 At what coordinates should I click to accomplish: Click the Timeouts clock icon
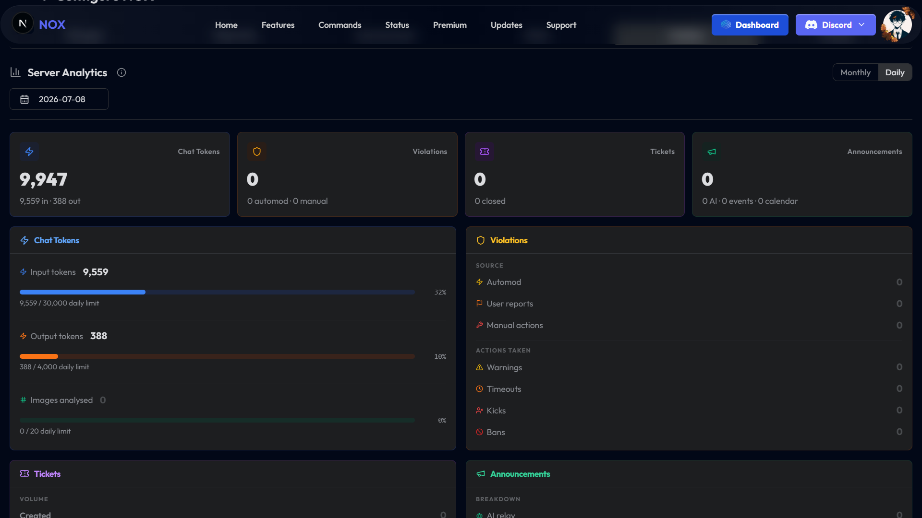pyautogui.click(x=479, y=389)
